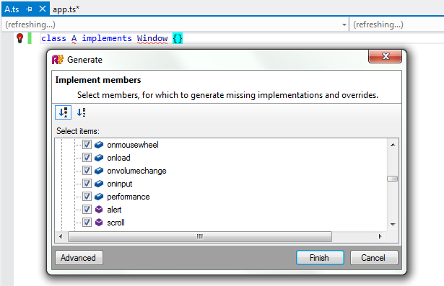Click the list's scroll down arrow
This screenshot has height=286, width=444.
393,224
